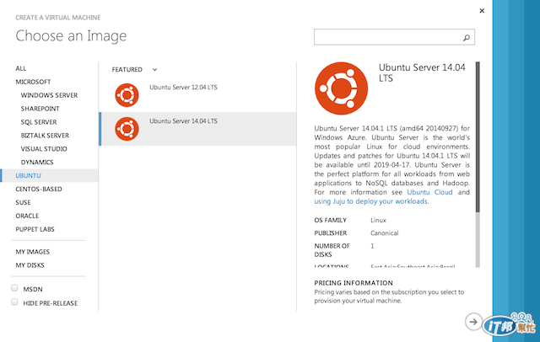Click the PUBLISHER label
Viewport: 540px width, 342px height.
click(330, 233)
